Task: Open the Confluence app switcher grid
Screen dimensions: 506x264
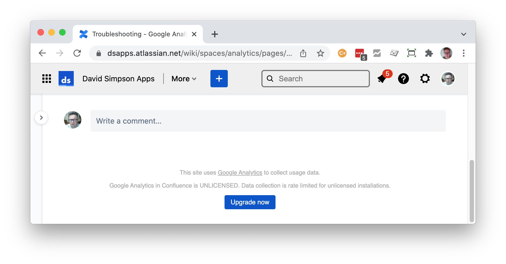Action: 47,79
